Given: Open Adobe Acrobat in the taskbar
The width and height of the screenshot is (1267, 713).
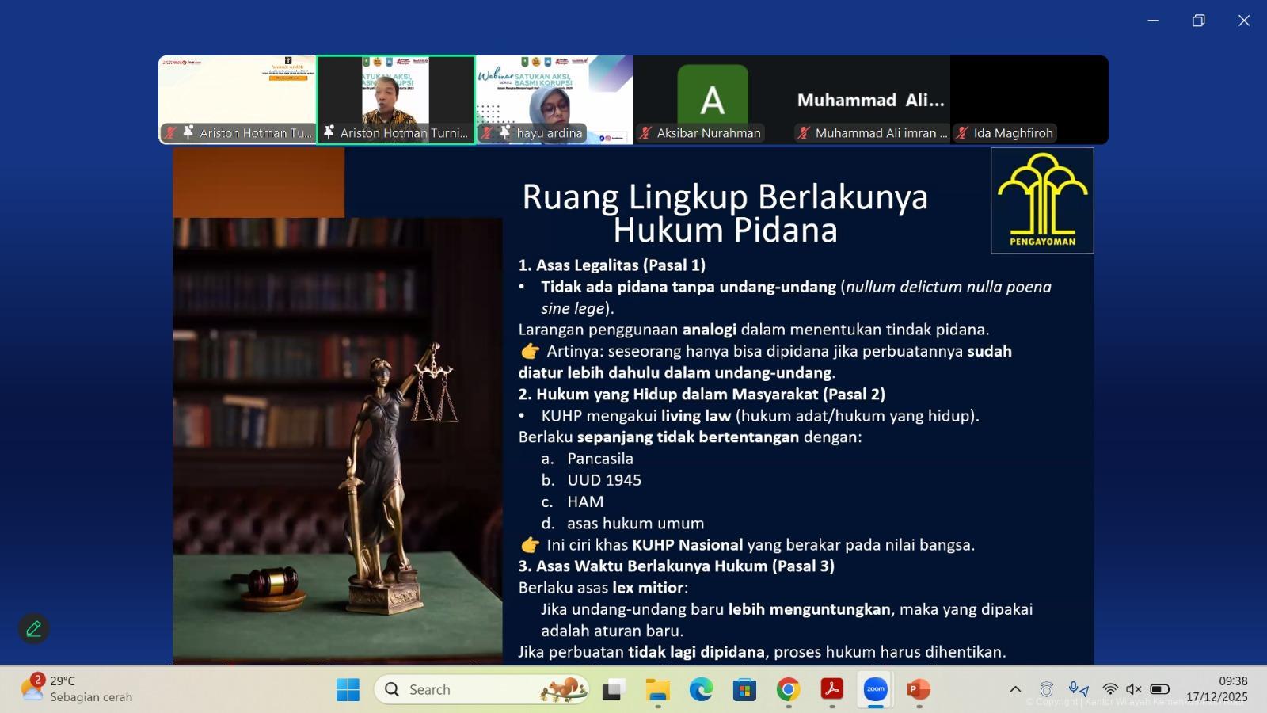Looking at the screenshot, I should 831,689.
